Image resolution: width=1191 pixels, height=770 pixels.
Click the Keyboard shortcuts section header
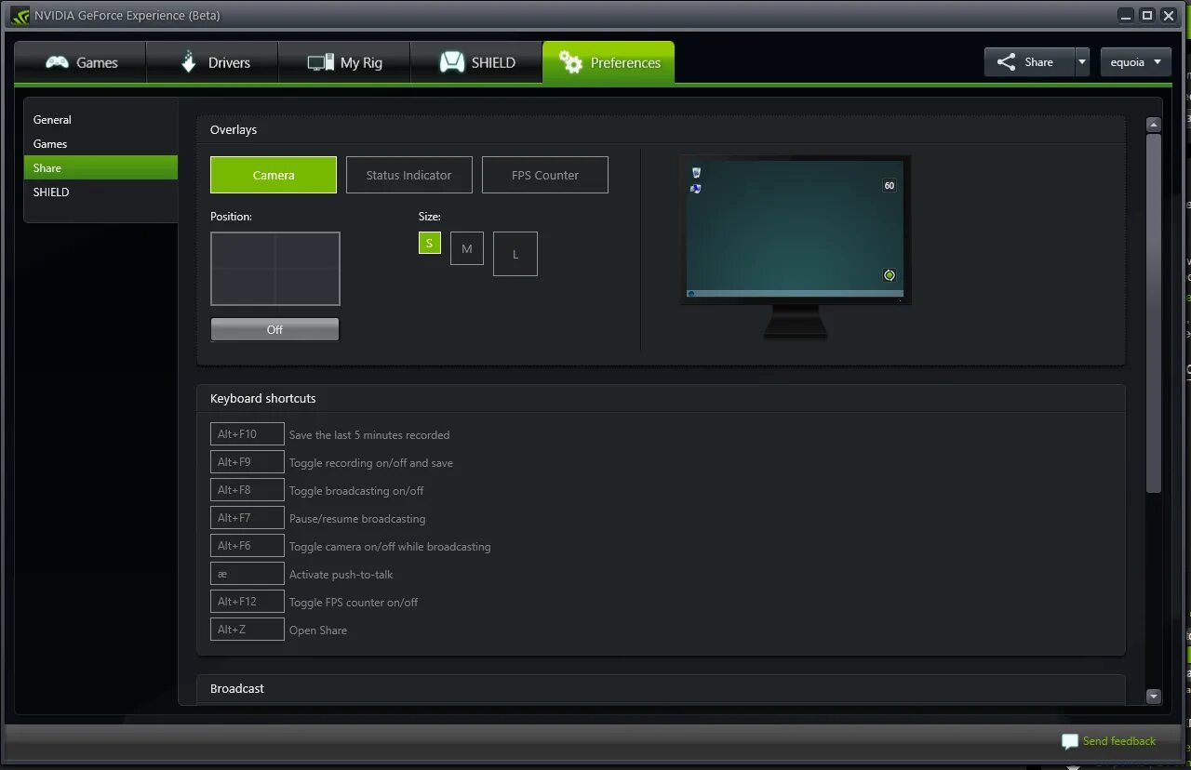pyautogui.click(x=661, y=398)
